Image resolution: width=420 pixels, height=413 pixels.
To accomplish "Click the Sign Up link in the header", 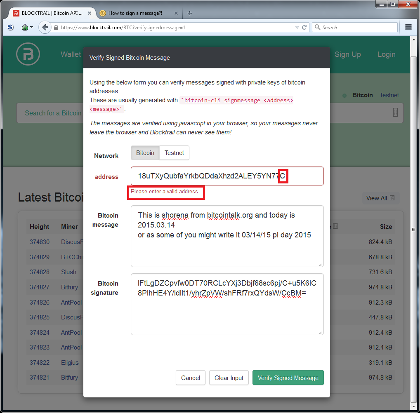I will click(x=348, y=54).
